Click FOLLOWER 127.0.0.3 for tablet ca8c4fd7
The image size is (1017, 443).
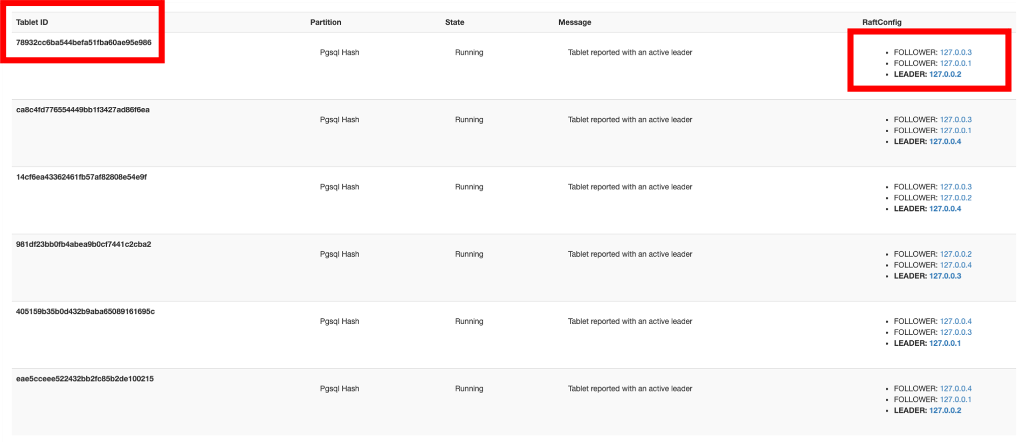tap(955, 120)
